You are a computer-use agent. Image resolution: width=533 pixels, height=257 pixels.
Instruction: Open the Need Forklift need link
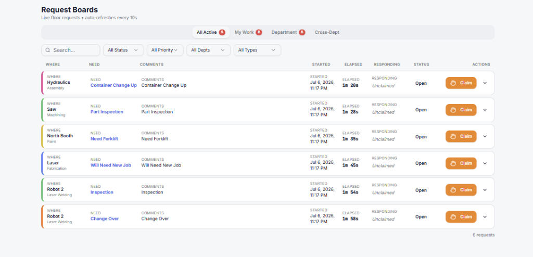pyautogui.click(x=104, y=139)
